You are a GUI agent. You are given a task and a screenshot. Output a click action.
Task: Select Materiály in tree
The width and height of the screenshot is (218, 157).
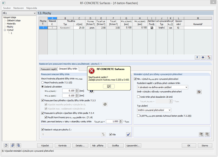tap(11, 24)
